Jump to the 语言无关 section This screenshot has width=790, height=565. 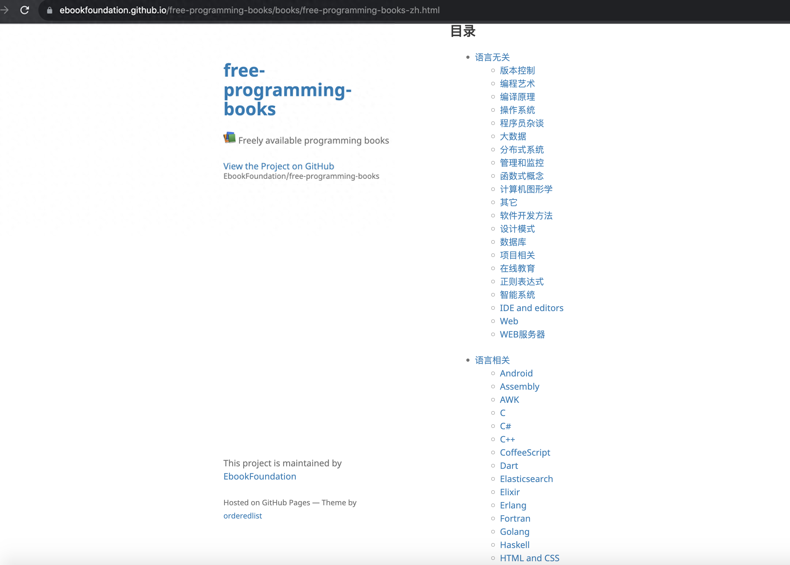(x=492, y=57)
